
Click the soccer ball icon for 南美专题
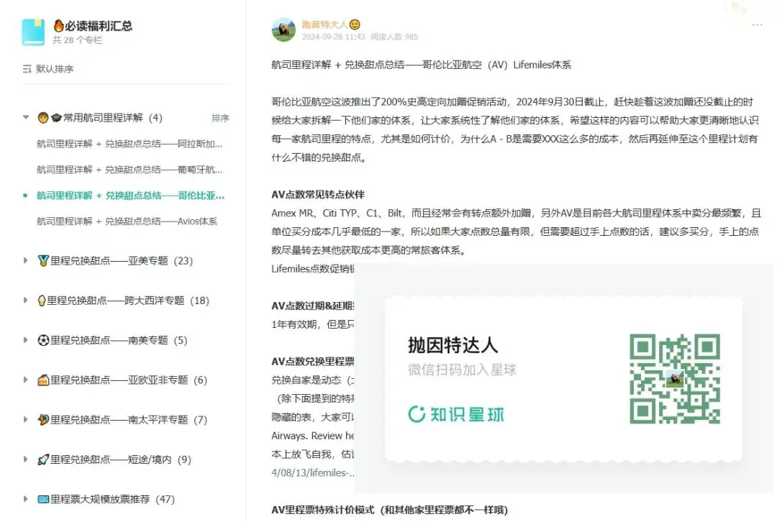point(45,340)
